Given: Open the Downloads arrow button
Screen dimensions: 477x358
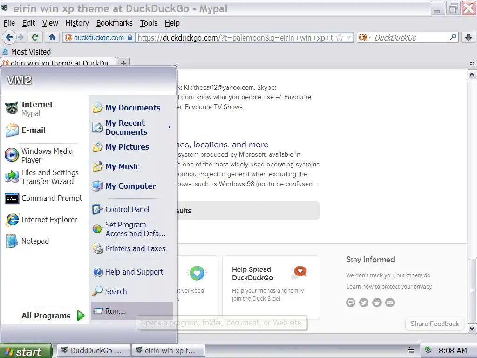Looking at the screenshot, I should [469, 37].
